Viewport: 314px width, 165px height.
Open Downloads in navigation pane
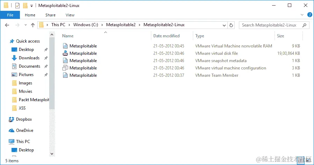pos(29,58)
